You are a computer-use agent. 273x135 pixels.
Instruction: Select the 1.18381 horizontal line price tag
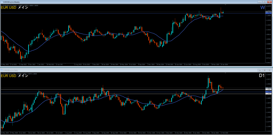pyautogui.click(x=268, y=89)
